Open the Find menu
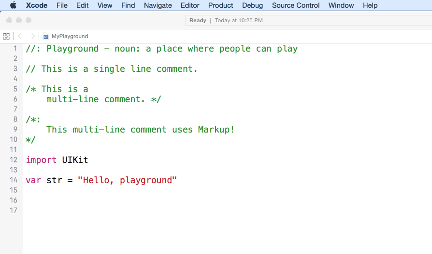 (128, 5)
